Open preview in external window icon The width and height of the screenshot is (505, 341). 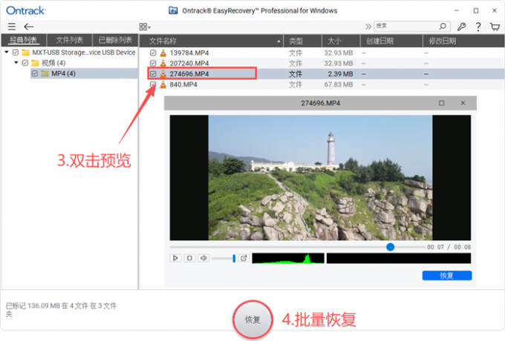(244, 258)
